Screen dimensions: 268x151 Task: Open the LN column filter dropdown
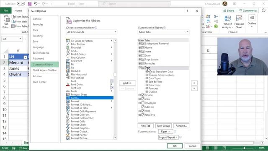(x=25, y=57)
